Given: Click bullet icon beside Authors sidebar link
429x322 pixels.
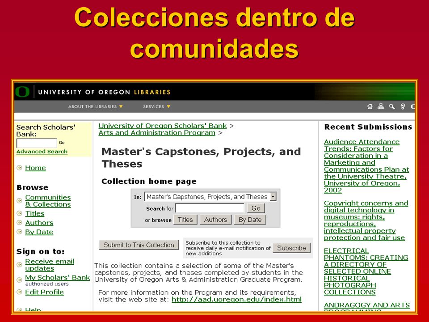Looking at the screenshot, I should [x=19, y=222].
